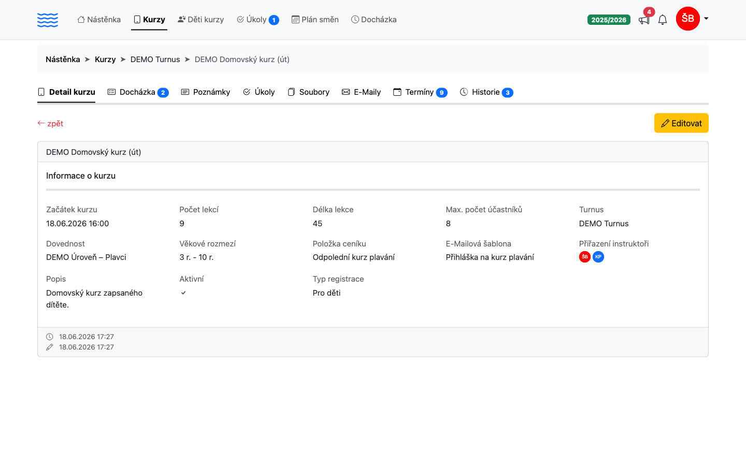This screenshot has height=466, width=746.
Task: Open the Docházka tab with badge 2
Action: (138, 92)
